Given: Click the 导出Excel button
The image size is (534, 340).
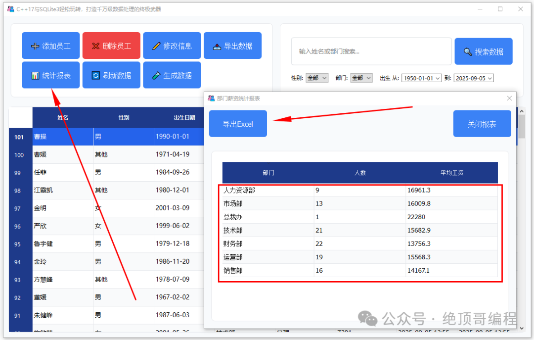Looking at the screenshot, I should 238,124.
